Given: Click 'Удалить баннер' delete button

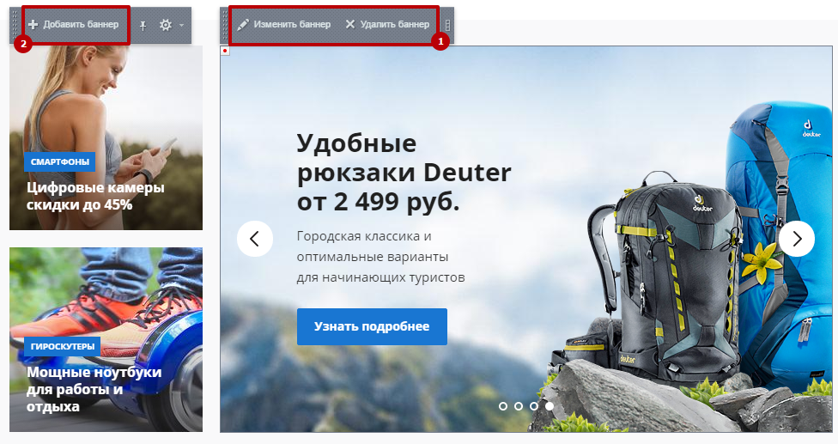Looking at the screenshot, I should [x=387, y=25].
